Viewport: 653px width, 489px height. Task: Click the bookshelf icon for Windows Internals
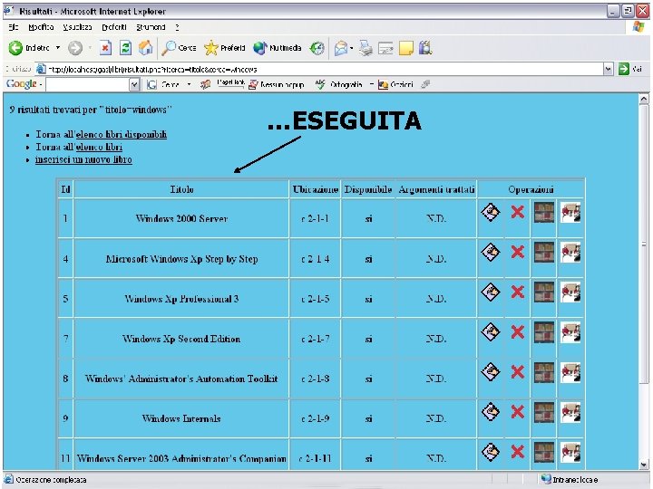[544, 412]
